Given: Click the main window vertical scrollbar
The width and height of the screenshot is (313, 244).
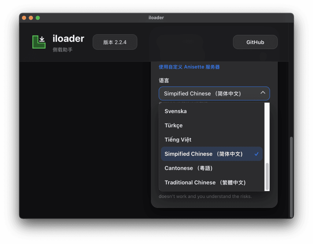Looking at the screenshot, I should [291, 177].
